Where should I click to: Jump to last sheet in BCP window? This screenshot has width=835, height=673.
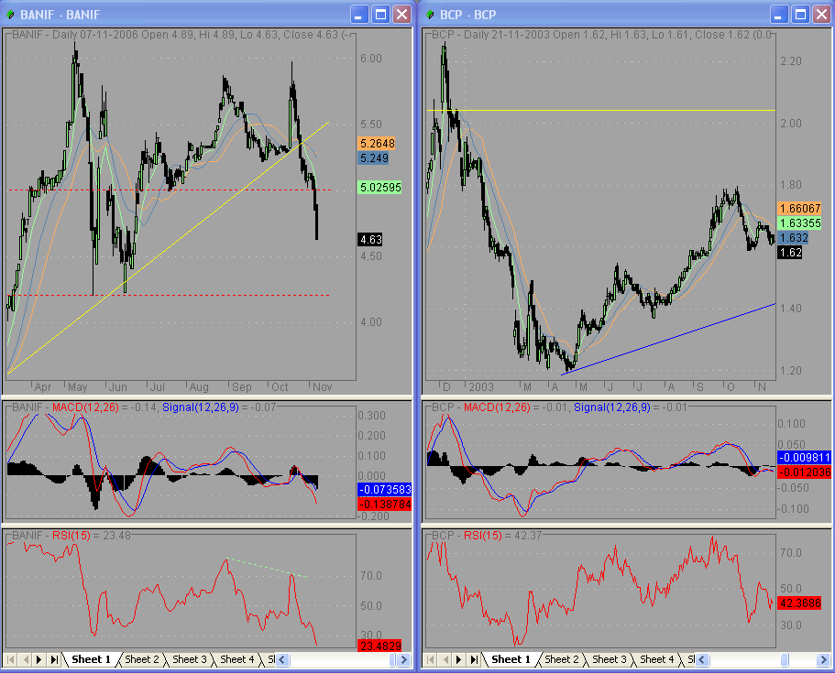(474, 659)
